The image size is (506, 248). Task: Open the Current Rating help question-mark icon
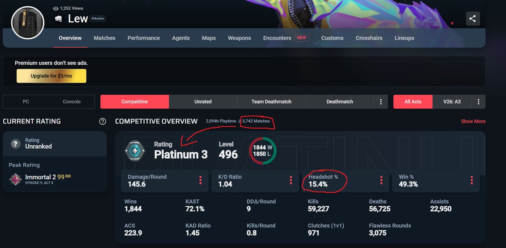click(x=102, y=121)
